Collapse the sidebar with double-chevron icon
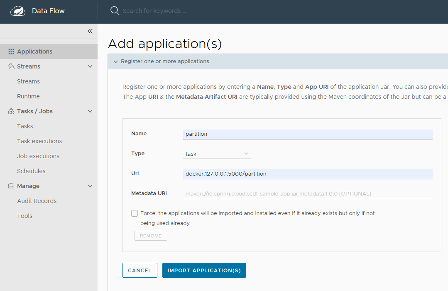The width and height of the screenshot is (448, 291). (90, 31)
